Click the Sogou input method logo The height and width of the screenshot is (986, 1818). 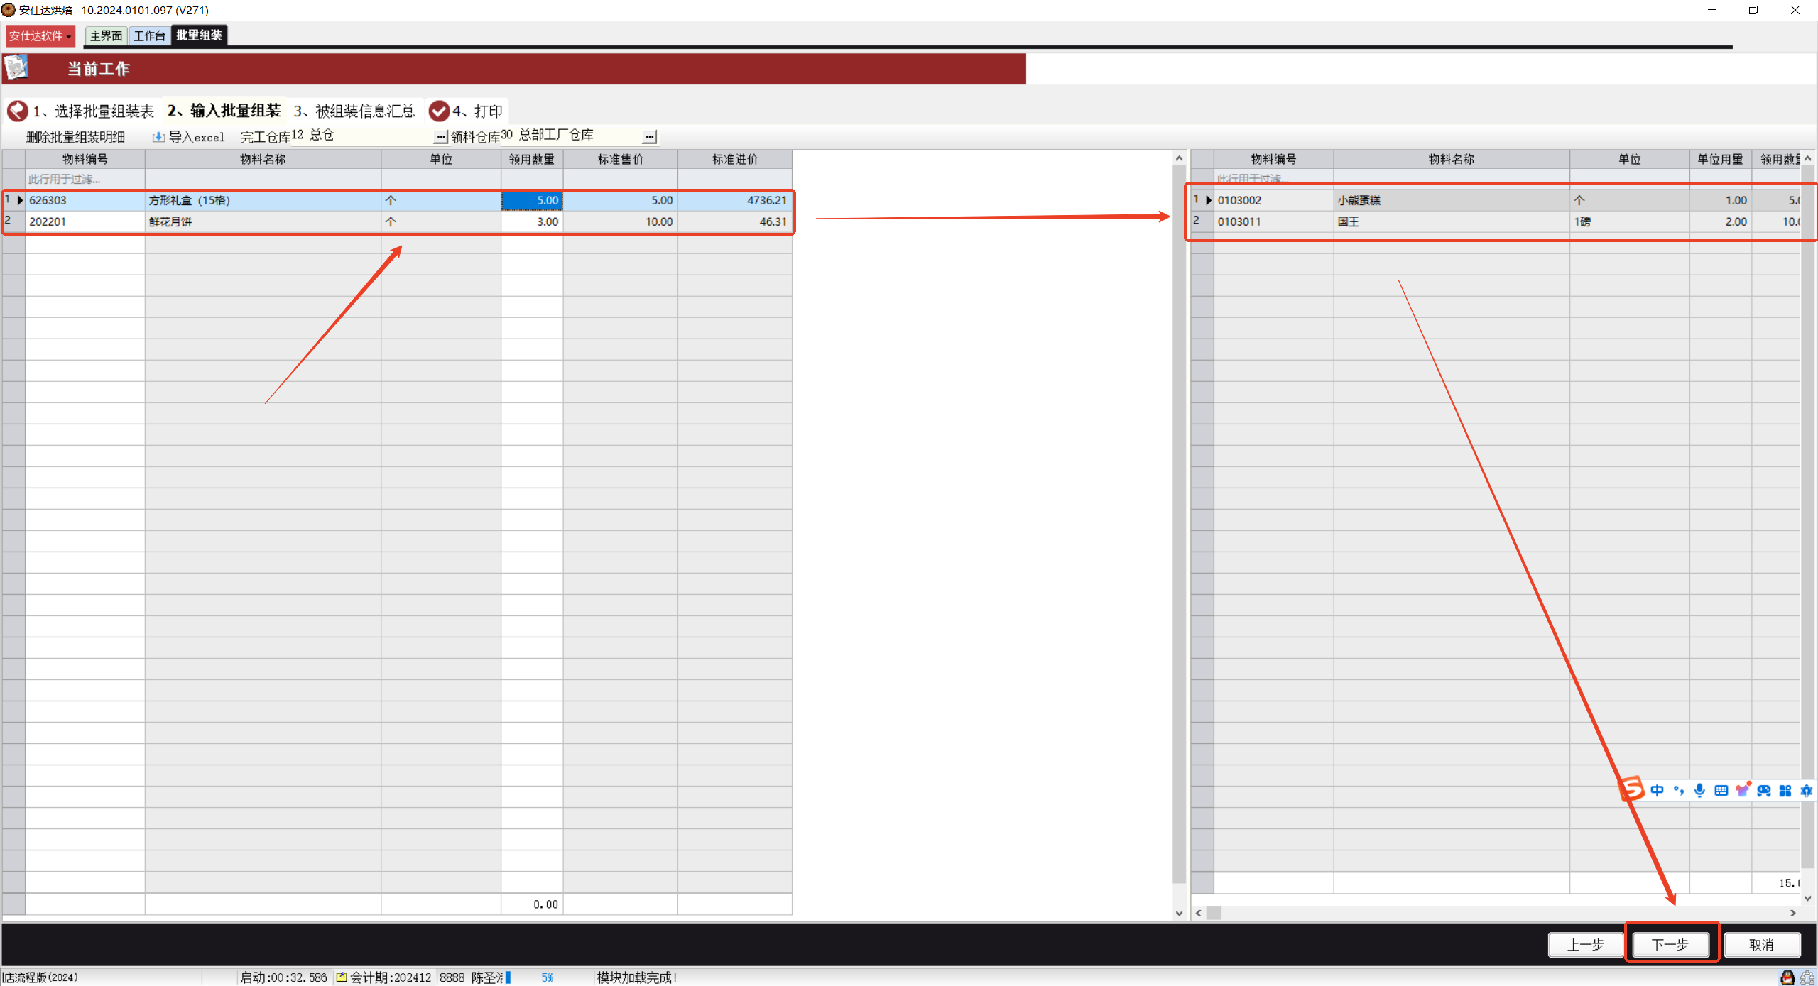pyautogui.click(x=1632, y=789)
